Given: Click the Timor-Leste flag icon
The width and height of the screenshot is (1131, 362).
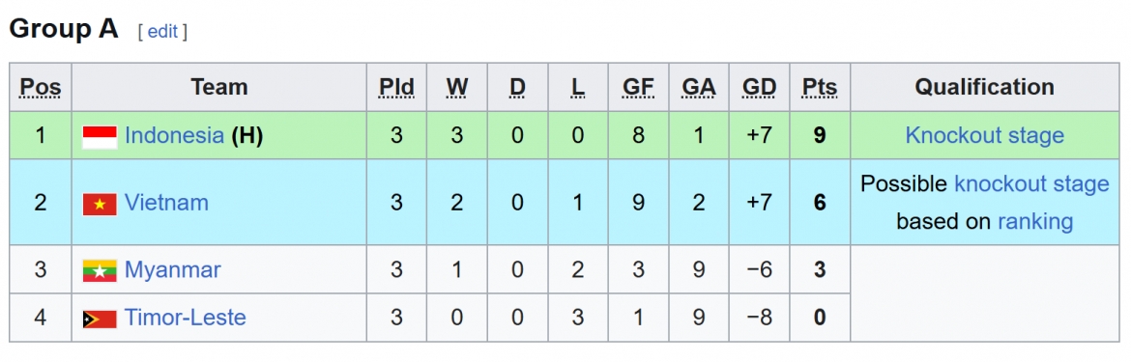Looking at the screenshot, I should point(100,319).
